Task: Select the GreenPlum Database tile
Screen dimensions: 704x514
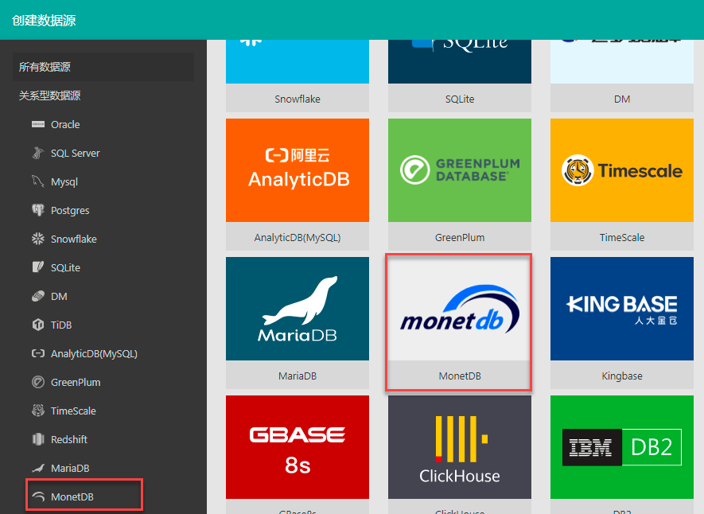Action: 459,170
